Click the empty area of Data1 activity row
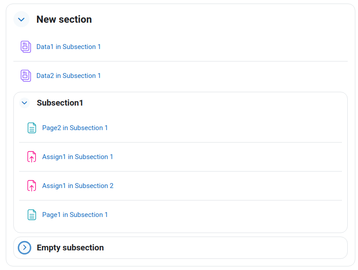Screen dimensions: 358x270 224,47
